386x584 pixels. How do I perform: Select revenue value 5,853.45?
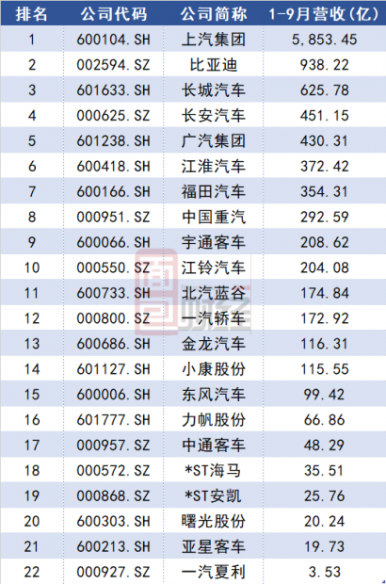(x=324, y=40)
